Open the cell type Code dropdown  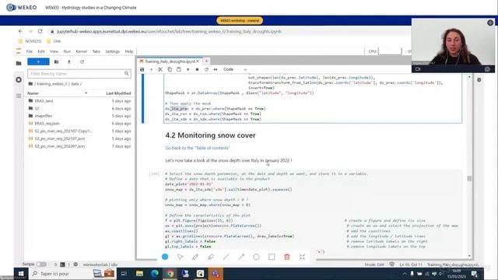(235, 69)
